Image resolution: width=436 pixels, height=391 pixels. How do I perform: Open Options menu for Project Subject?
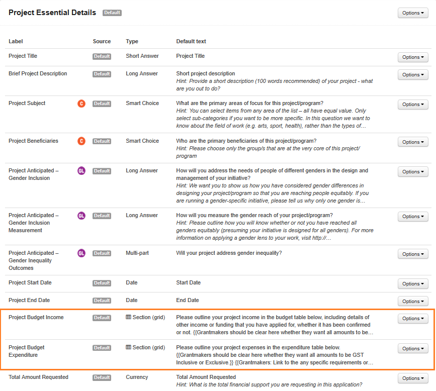pyautogui.click(x=413, y=105)
